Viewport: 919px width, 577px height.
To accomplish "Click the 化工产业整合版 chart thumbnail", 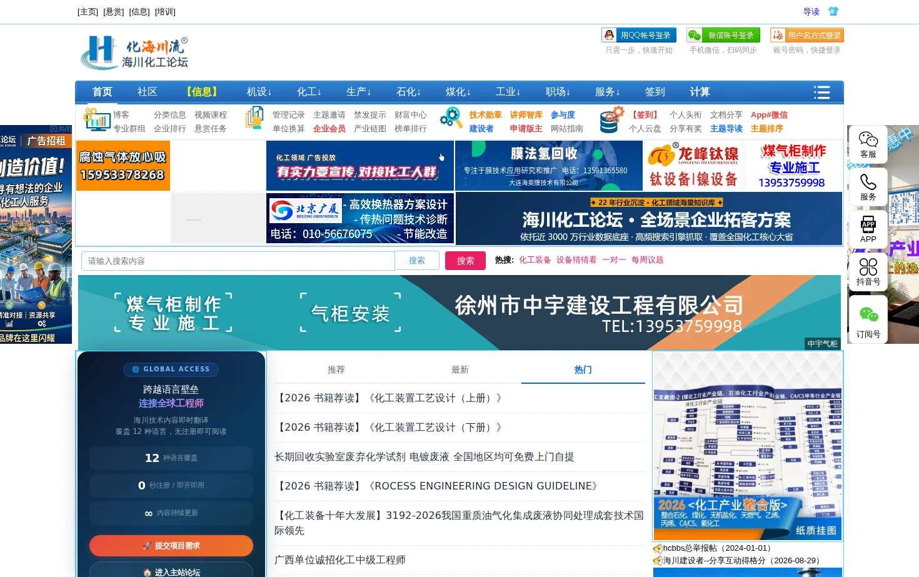I will 748,446.
